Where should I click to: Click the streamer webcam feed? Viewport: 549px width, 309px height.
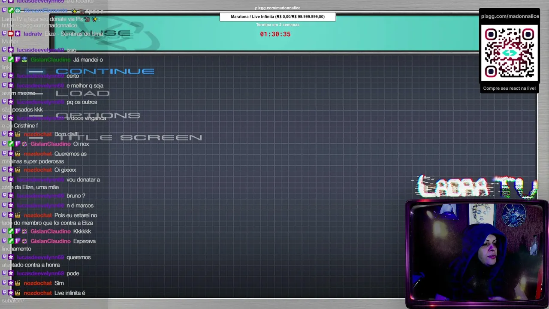tap(476, 252)
